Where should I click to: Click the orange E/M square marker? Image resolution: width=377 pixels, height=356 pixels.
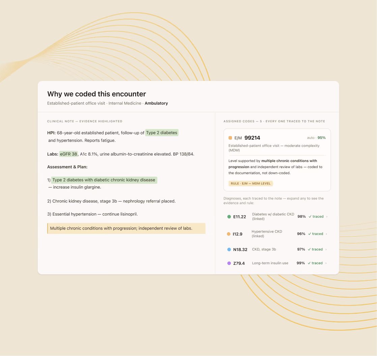coord(230,138)
